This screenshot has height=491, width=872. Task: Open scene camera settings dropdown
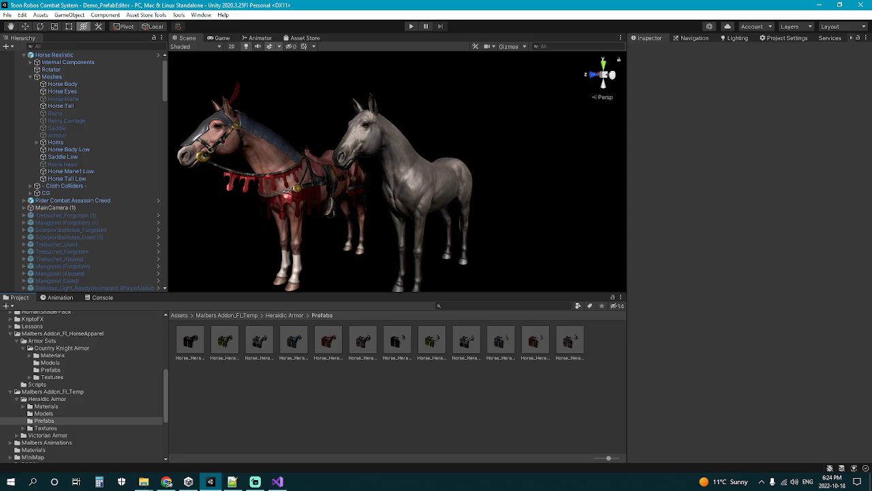pyautogui.click(x=489, y=46)
